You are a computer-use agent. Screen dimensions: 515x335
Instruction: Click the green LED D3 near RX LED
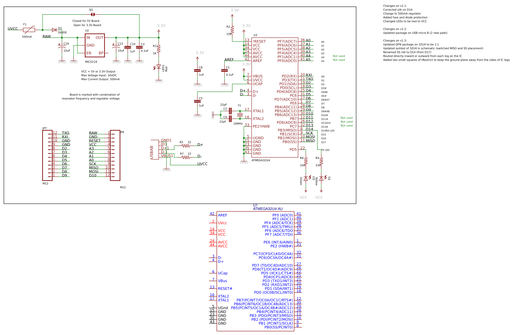[305, 179]
